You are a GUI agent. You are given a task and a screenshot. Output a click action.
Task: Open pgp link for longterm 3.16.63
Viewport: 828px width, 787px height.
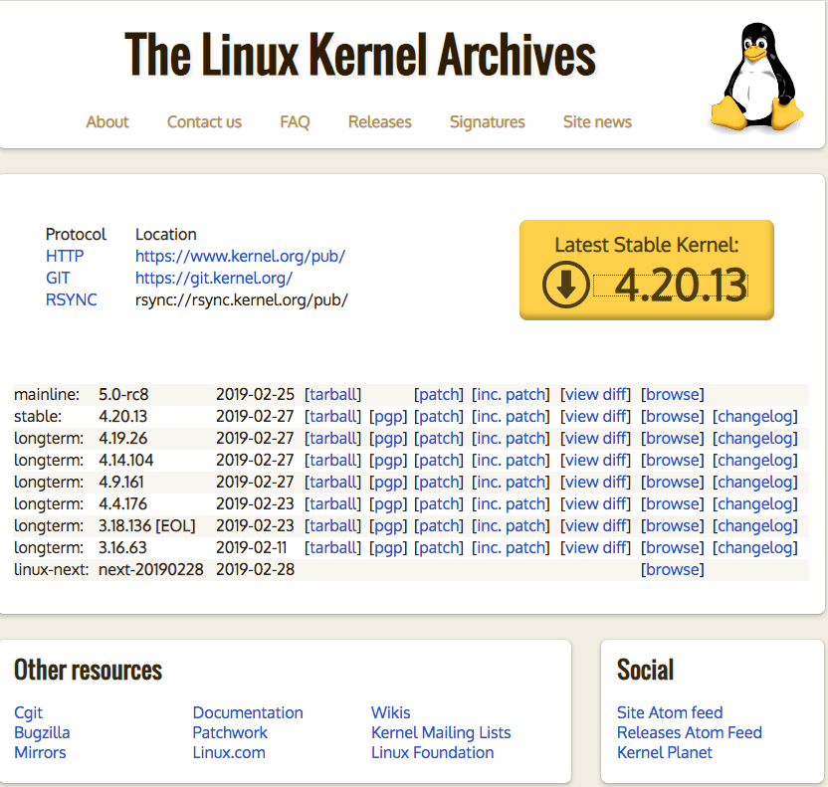coord(388,548)
